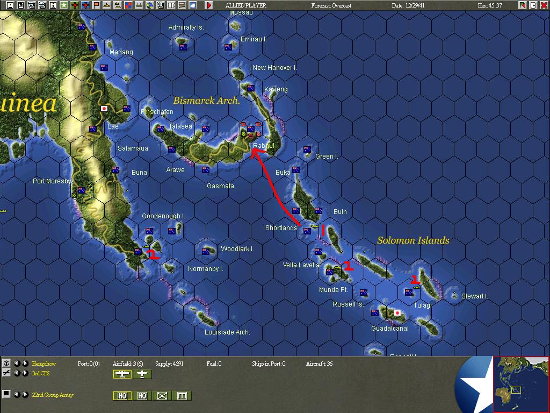Click the minimap in the bottom right
550x413 pixels.
pos(521,384)
